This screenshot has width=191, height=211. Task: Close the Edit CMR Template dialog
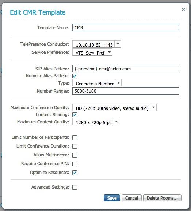click(183, 10)
